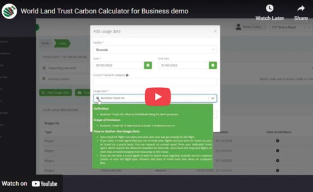This screenshot has width=313, height=192.
Task: Click the info icon beside Custom top-level category
Action: 127,75
